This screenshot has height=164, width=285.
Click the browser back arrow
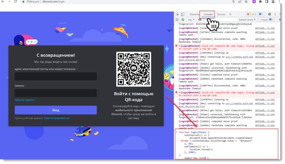pos(3,1)
